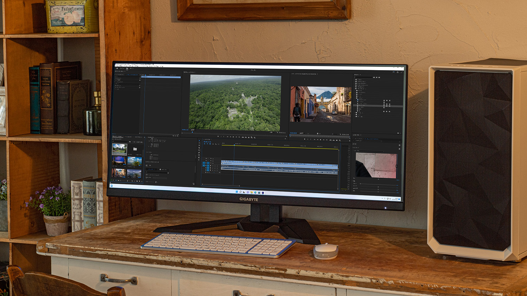The image size is (527, 296).
Task: Click the street scene thumbnail in Project panel
Action: (x=118, y=173)
